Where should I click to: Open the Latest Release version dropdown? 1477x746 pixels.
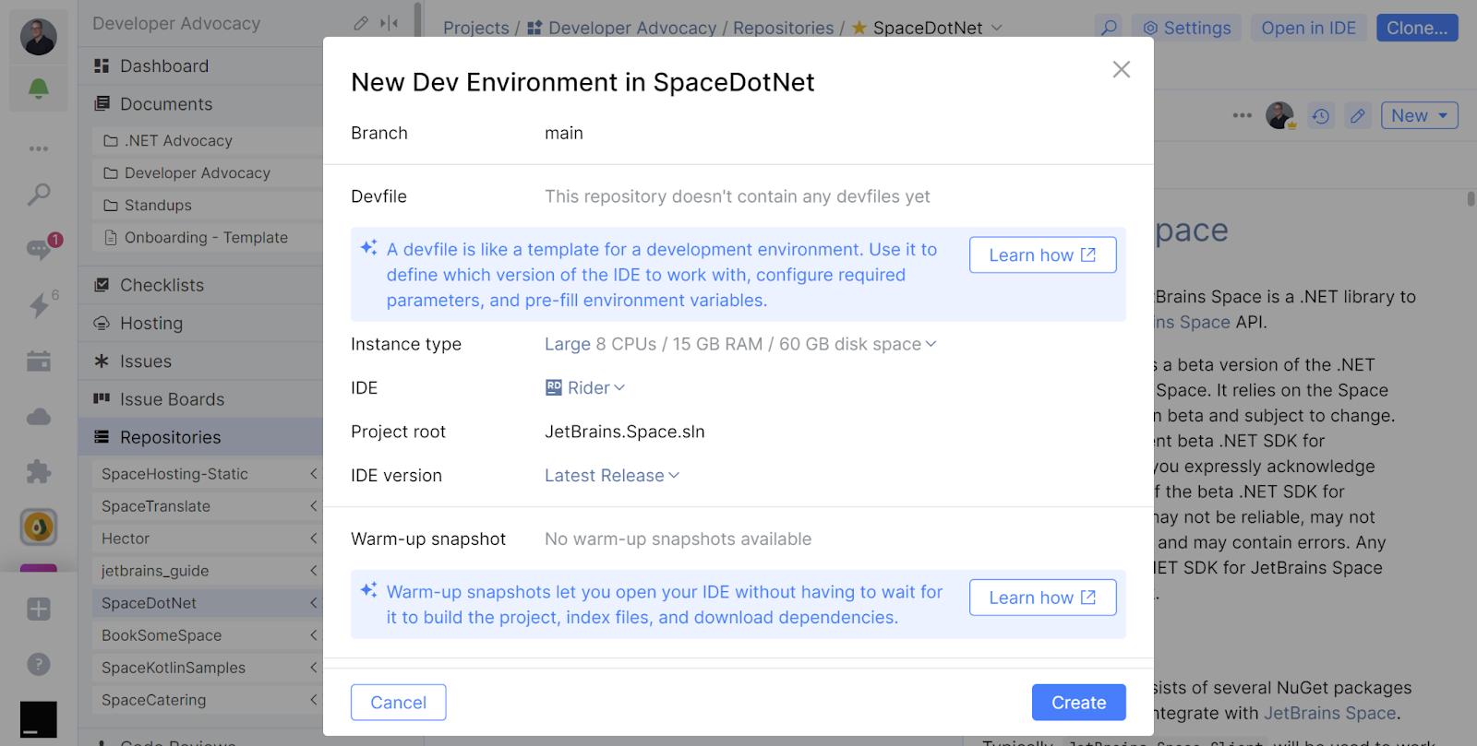pyautogui.click(x=612, y=476)
